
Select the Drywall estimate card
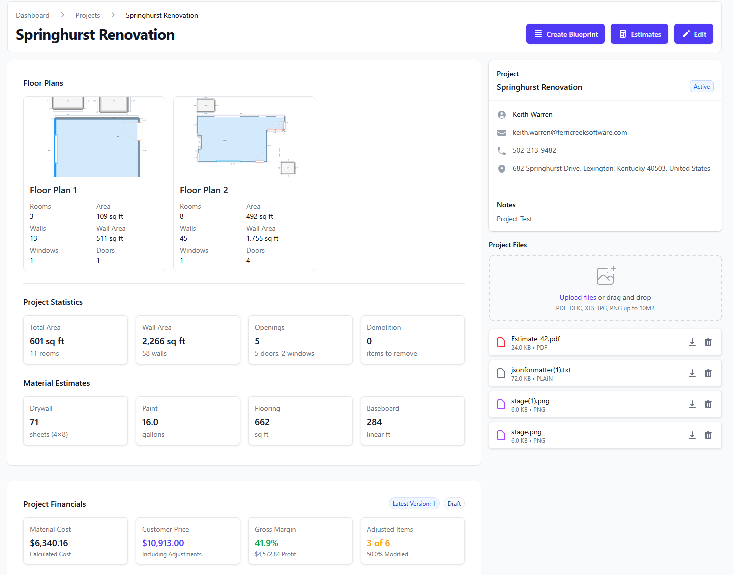(x=75, y=421)
